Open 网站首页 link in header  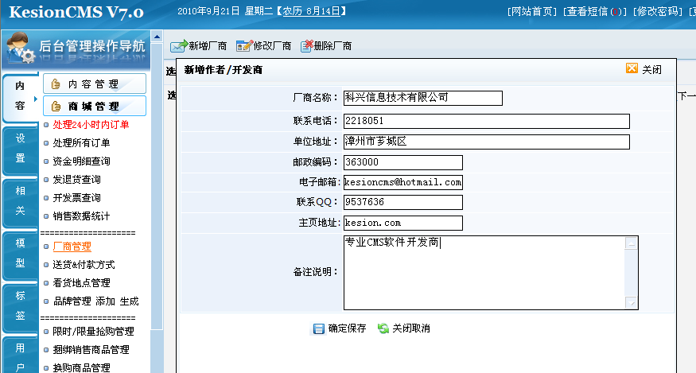(532, 12)
